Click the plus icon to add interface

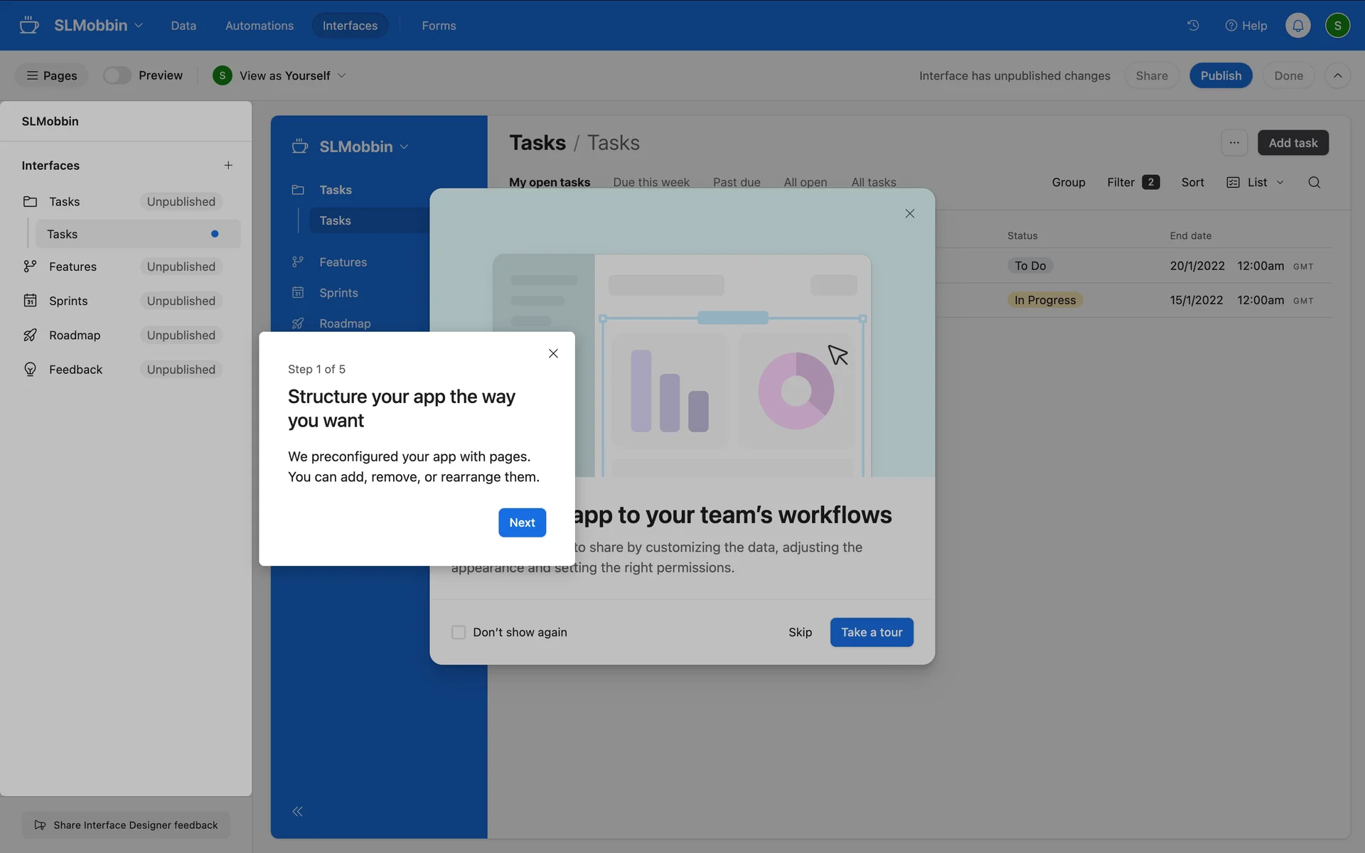tap(228, 165)
